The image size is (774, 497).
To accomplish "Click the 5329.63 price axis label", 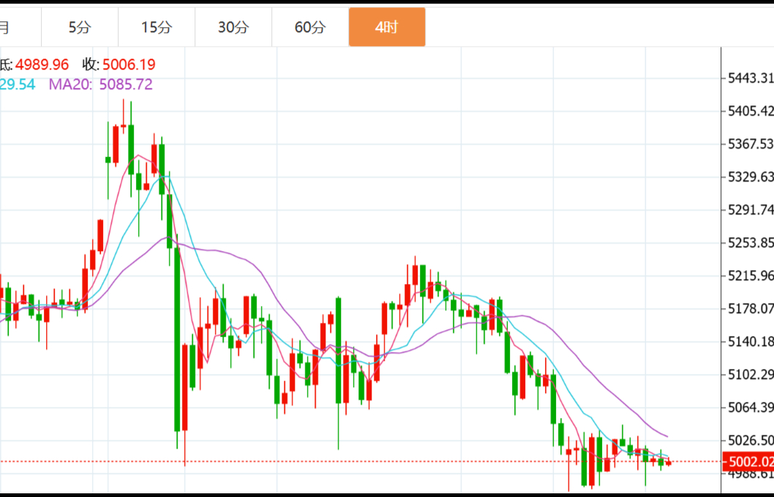I will pyautogui.click(x=749, y=177).
